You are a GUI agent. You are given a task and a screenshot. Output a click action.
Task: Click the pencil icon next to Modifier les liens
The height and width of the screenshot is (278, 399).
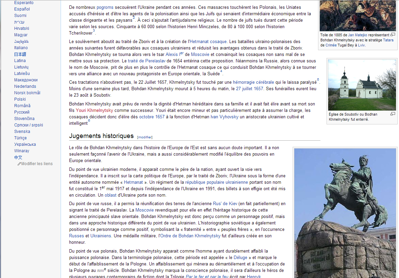[19, 164]
